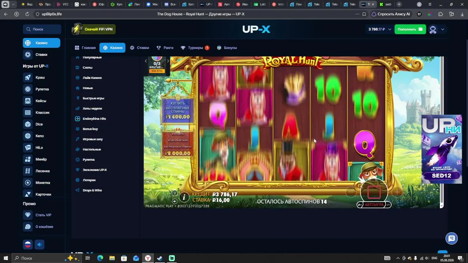Click Скачай! FiFi VPN banner

(94, 29)
